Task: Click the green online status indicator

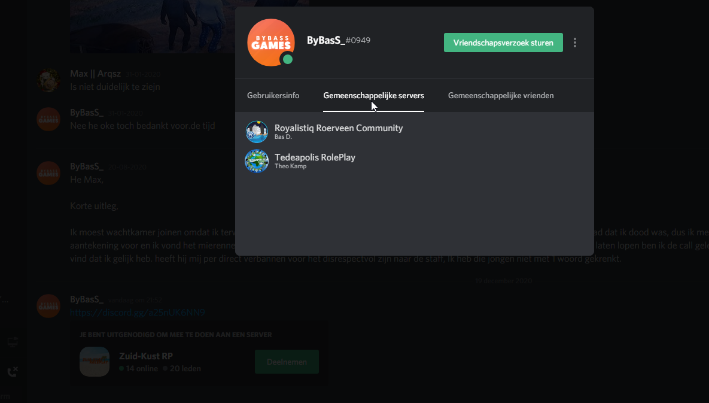Action: tap(288, 59)
